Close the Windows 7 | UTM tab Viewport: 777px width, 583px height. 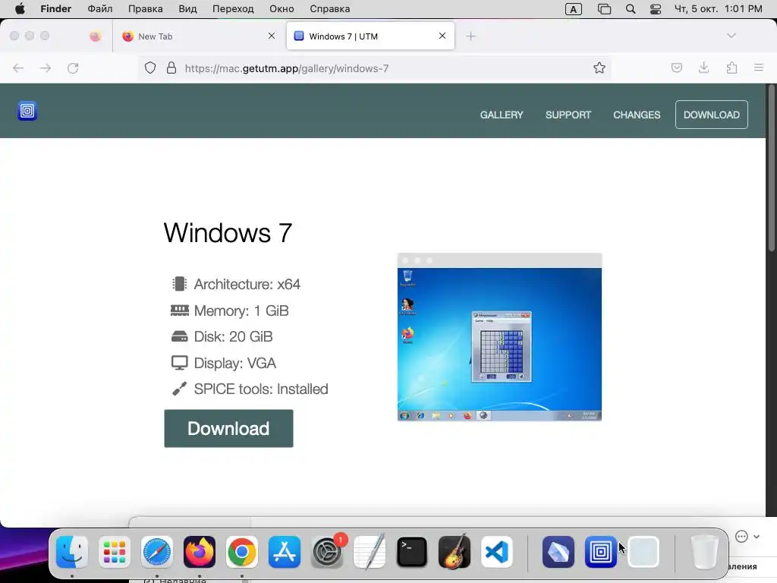coord(442,36)
